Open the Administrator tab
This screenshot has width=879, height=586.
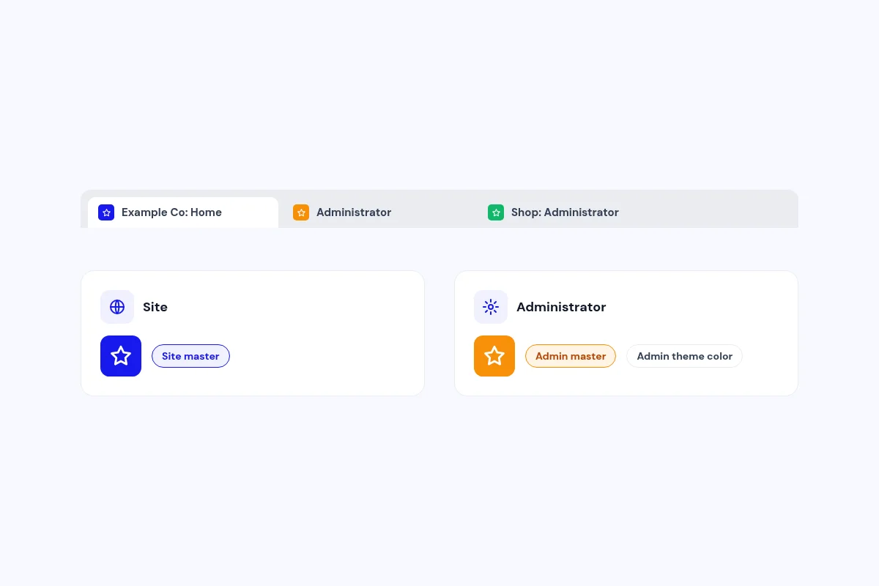(x=378, y=212)
